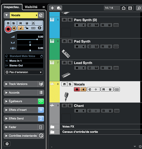Screen dimensions: 142x149
Task: Click the Add Track plus icon
Action: pos(52,8)
